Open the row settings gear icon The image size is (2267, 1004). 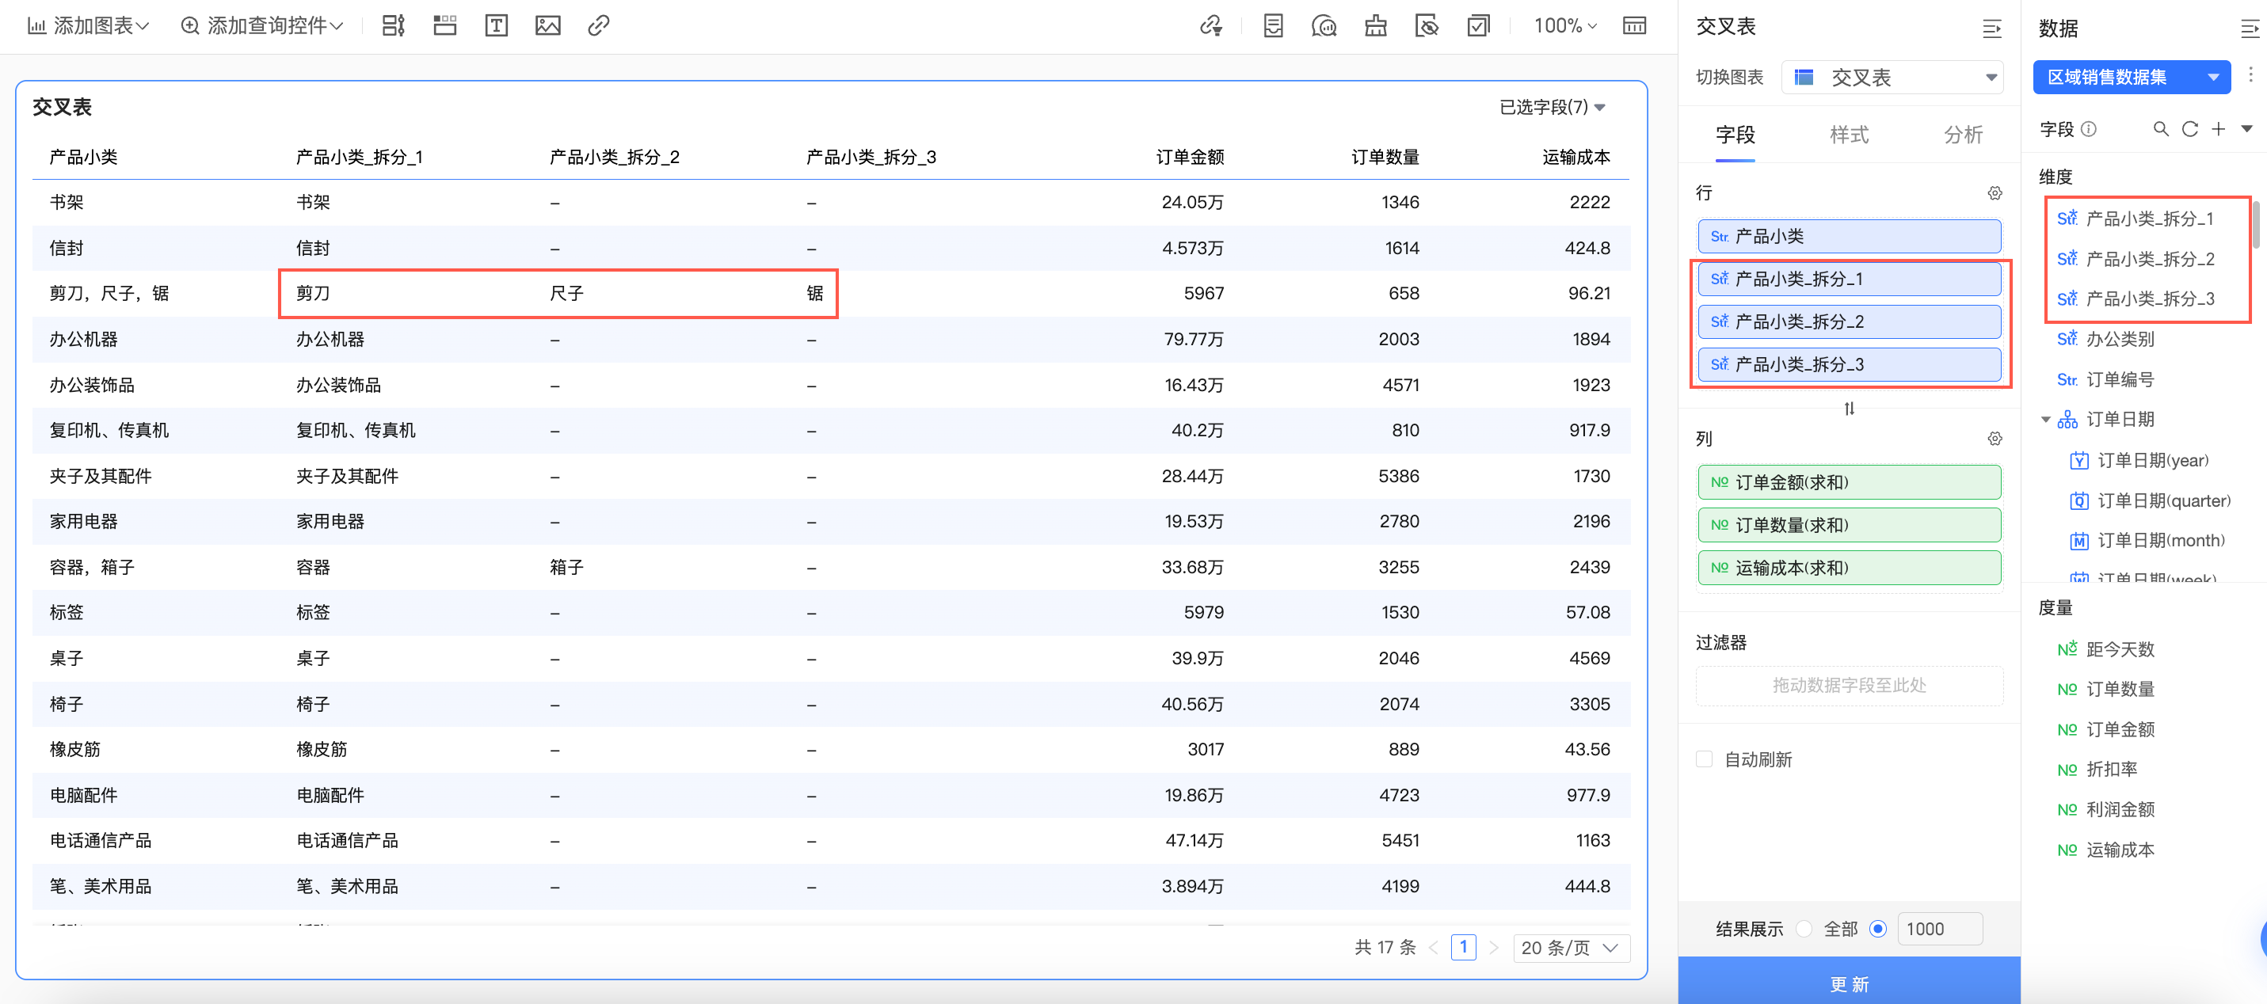1995,192
